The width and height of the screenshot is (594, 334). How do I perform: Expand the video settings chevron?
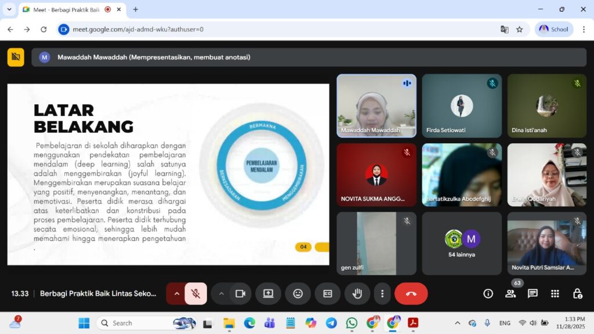click(221, 293)
